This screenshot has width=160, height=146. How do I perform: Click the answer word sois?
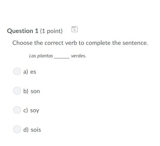coord(36,130)
